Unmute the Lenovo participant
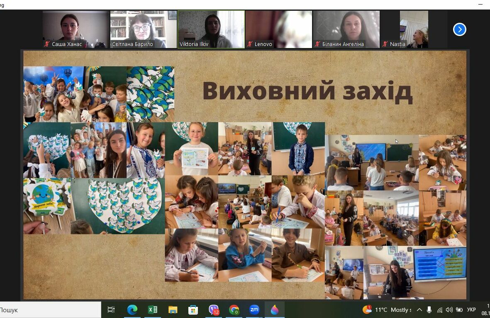This screenshot has width=490, height=318. click(249, 44)
